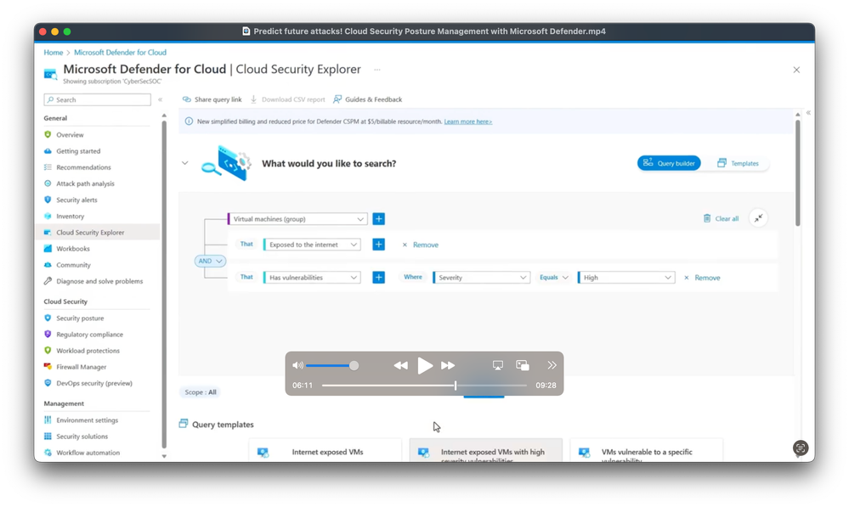Close the Cloud Security Explorer blade

(x=796, y=70)
